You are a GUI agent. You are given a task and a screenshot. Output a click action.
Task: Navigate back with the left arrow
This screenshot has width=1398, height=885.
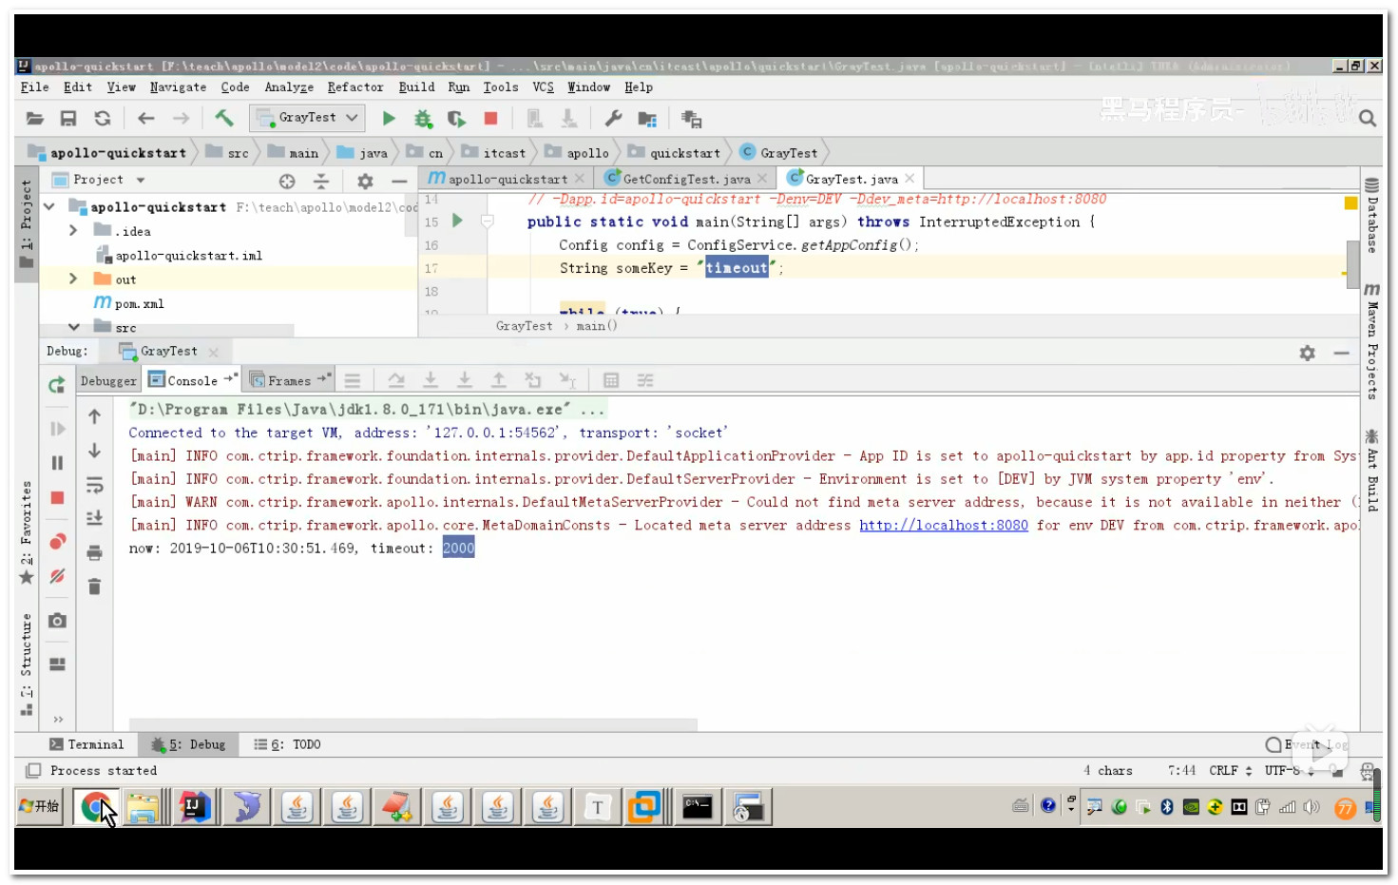tap(145, 119)
